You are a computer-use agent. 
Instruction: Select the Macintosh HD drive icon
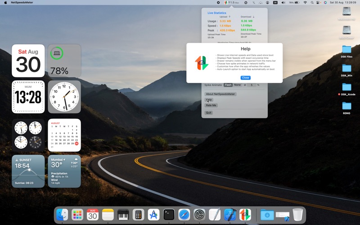(x=346, y=12)
